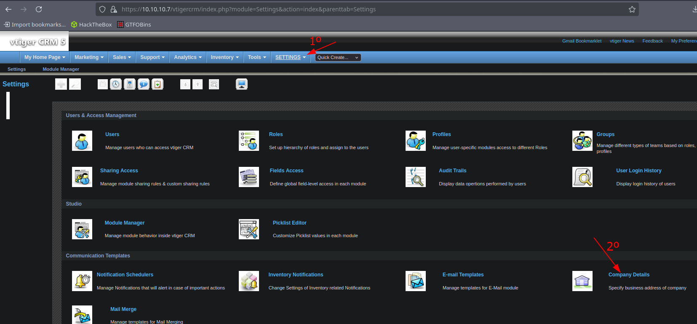Open the chat bubble toolbar icon
697x324 pixels.
pyautogui.click(x=144, y=84)
